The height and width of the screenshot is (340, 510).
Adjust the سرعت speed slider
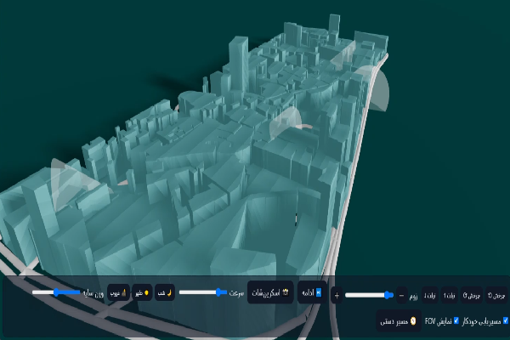coord(203,292)
